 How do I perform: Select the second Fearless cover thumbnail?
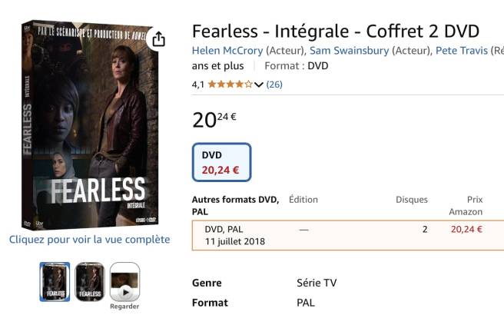pyautogui.click(x=89, y=281)
